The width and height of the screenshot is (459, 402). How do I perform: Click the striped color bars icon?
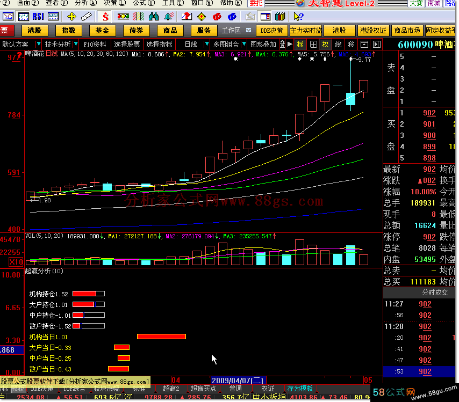point(138,17)
